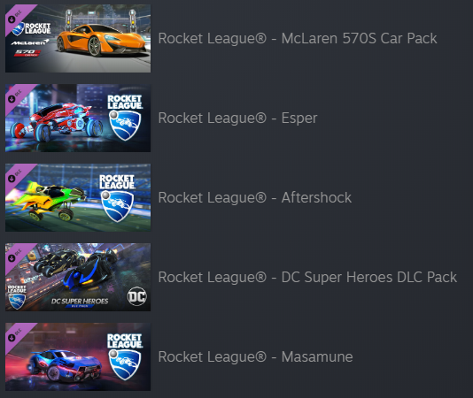Image resolution: width=473 pixels, height=398 pixels.
Task: Click Rocket League shield logo on Masamune image
Action: 125,364
